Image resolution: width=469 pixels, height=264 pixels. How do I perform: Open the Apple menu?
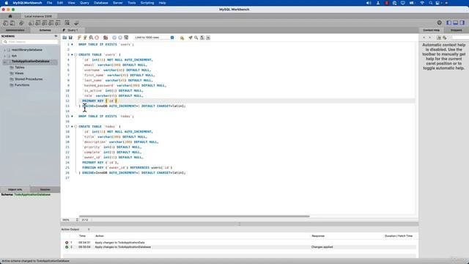pos(6,3)
